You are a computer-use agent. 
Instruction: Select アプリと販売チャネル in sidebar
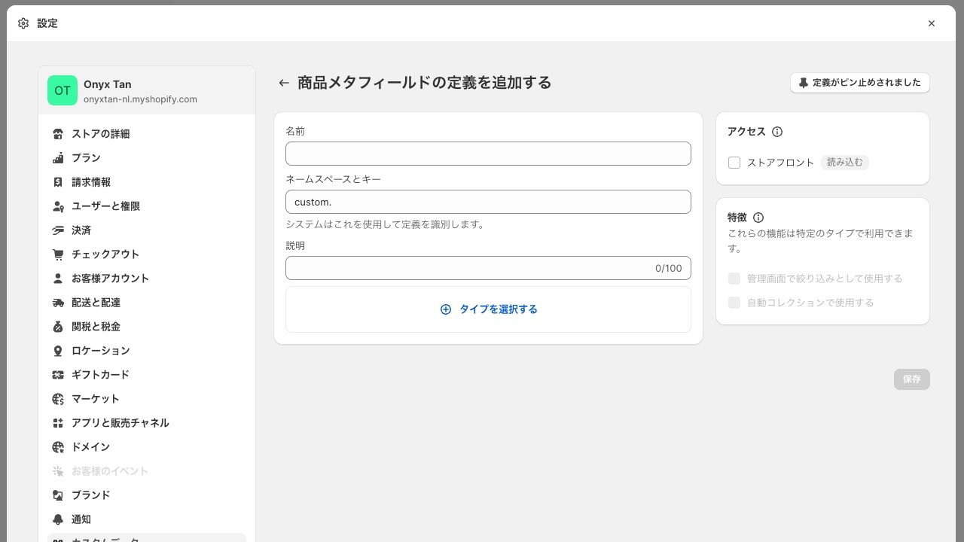pos(147,423)
